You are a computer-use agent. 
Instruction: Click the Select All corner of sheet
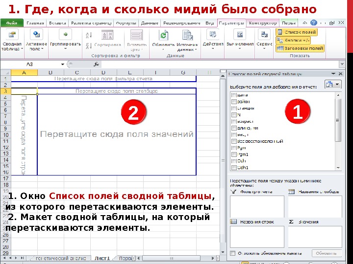pos(5,72)
